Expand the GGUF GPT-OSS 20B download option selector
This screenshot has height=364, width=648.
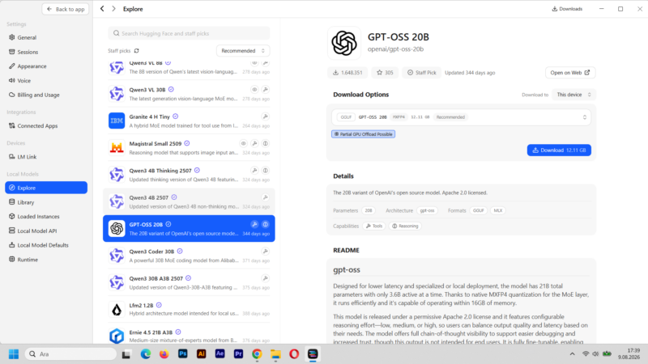click(x=461, y=117)
